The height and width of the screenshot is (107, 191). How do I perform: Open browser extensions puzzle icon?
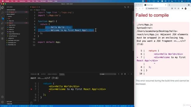[182, 9]
